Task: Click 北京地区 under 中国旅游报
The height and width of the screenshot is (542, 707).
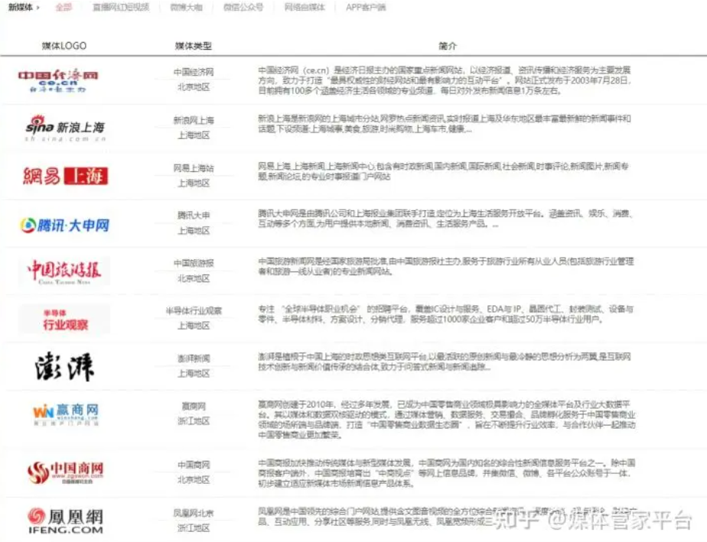Action: pos(194,278)
